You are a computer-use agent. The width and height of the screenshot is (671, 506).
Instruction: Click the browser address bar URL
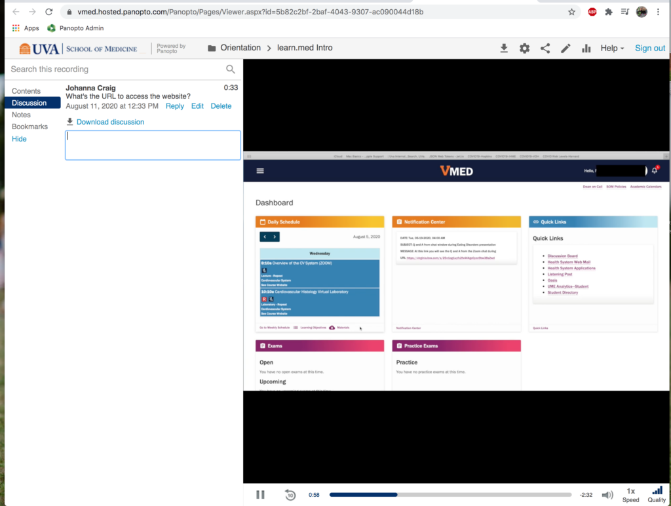pos(250,12)
